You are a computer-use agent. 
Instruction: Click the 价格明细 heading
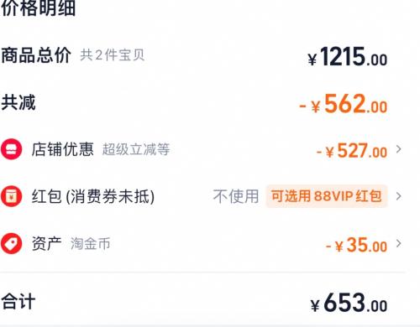pyautogui.click(x=39, y=8)
